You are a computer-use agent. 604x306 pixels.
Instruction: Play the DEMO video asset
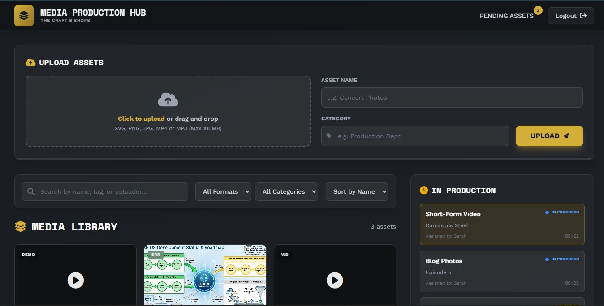tap(76, 280)
